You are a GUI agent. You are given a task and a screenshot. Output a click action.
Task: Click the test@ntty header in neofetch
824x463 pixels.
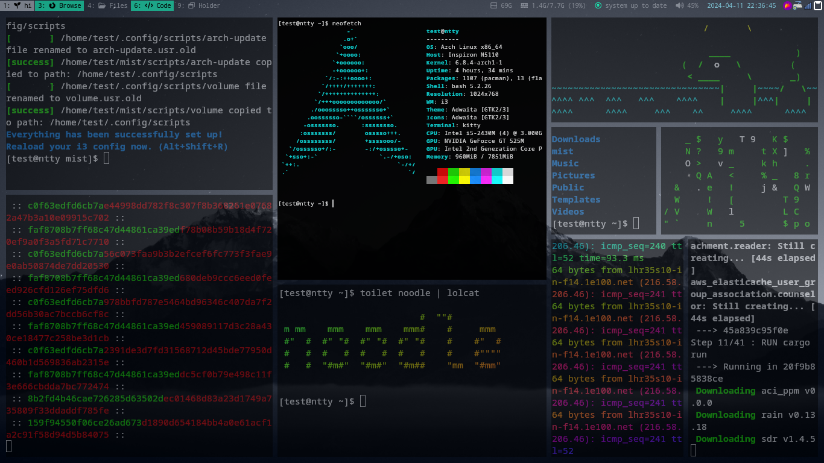coord(442,31)
